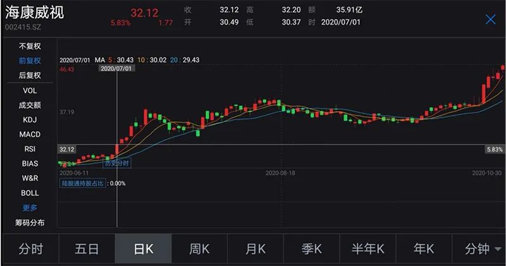Image resolution: width=506 pixels, height=266 pixels.
Task: Show the 成交额 indicator
Action: (30, 105)
